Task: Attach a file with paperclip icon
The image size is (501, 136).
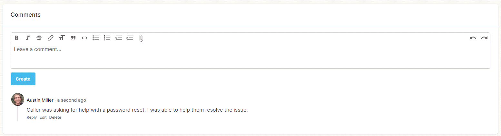Action: (x=141, y=38)
